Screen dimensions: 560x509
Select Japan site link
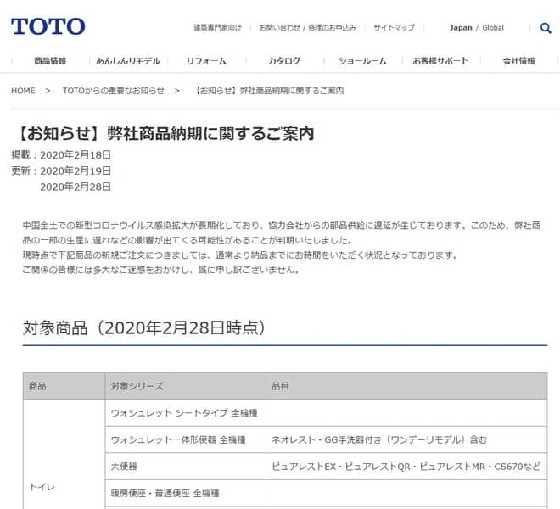coord(461,27)
